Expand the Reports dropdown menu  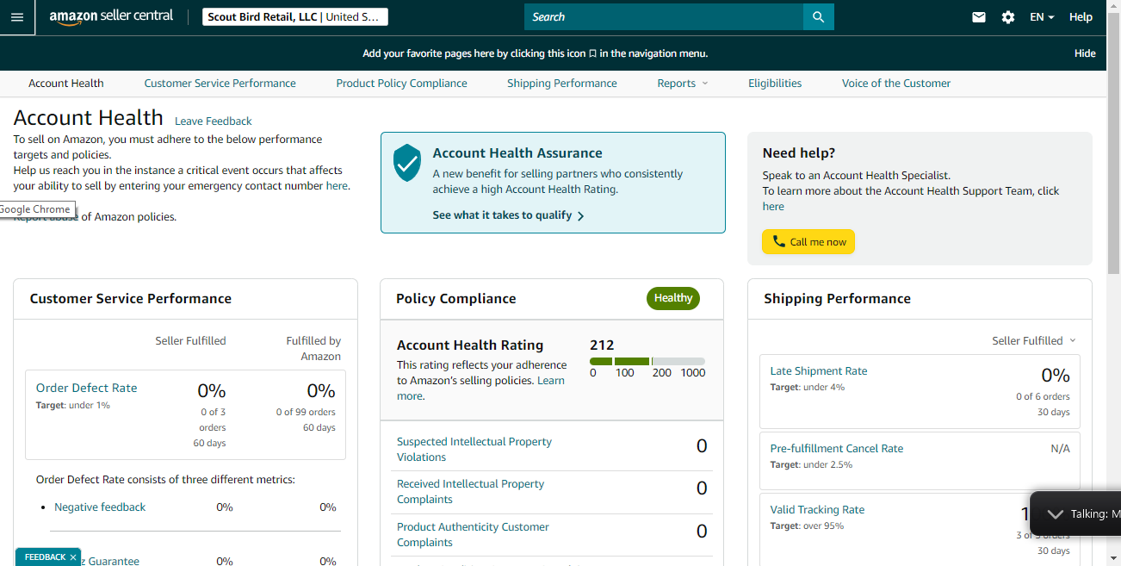click(683, 84)
